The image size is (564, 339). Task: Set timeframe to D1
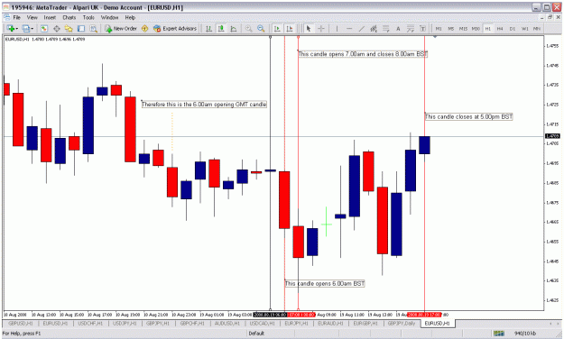pyautogui.click(x=513, y=28)
